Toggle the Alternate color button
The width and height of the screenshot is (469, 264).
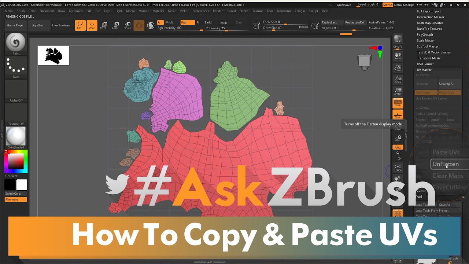click(16, 199)
